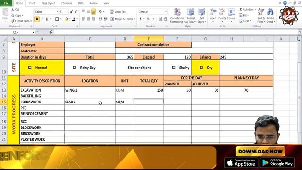
Task: Tick the Dry checkbox
Action: point(201,68)
